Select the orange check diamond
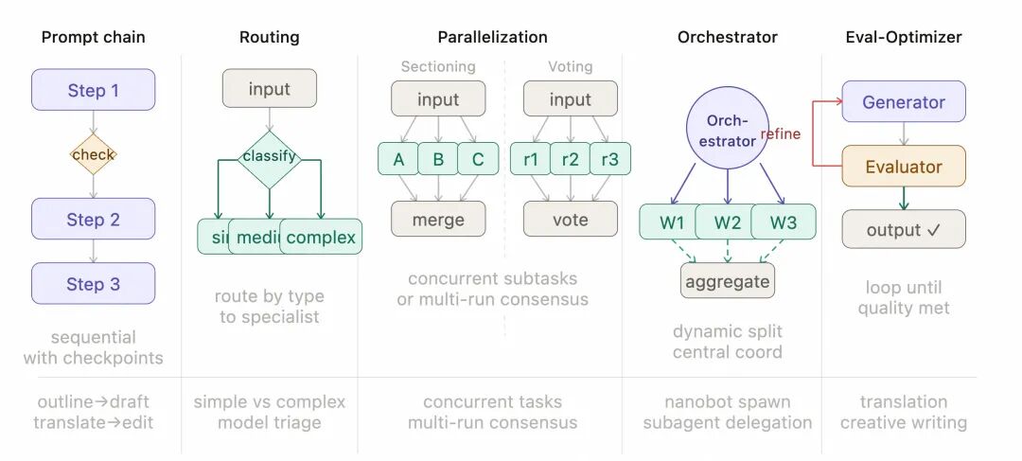 (93, 154)
